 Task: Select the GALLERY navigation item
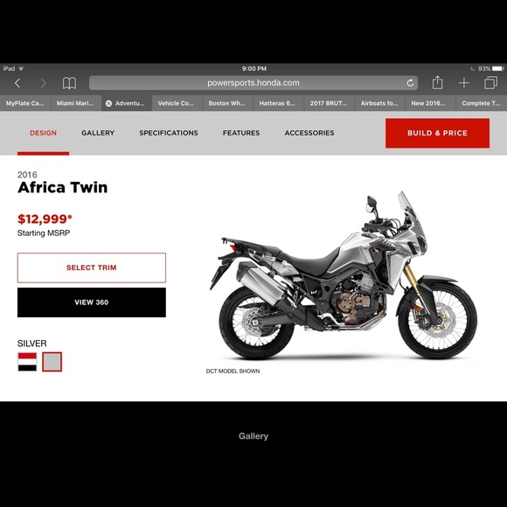tap(98, 133)
